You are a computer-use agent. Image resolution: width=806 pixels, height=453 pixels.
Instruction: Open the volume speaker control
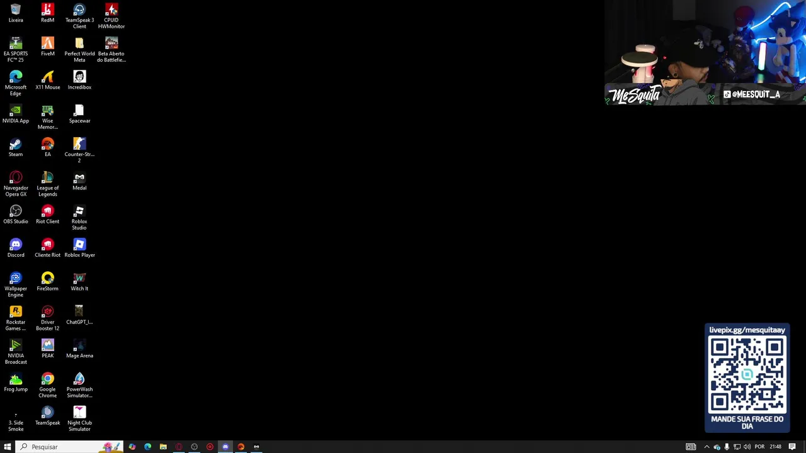click(x=747, y=447)
